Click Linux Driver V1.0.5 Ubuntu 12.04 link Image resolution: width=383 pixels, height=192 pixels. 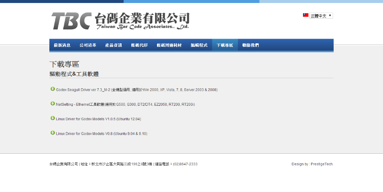point(98,119)
